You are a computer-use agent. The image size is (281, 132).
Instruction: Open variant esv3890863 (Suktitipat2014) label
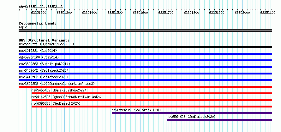[45, 64]
